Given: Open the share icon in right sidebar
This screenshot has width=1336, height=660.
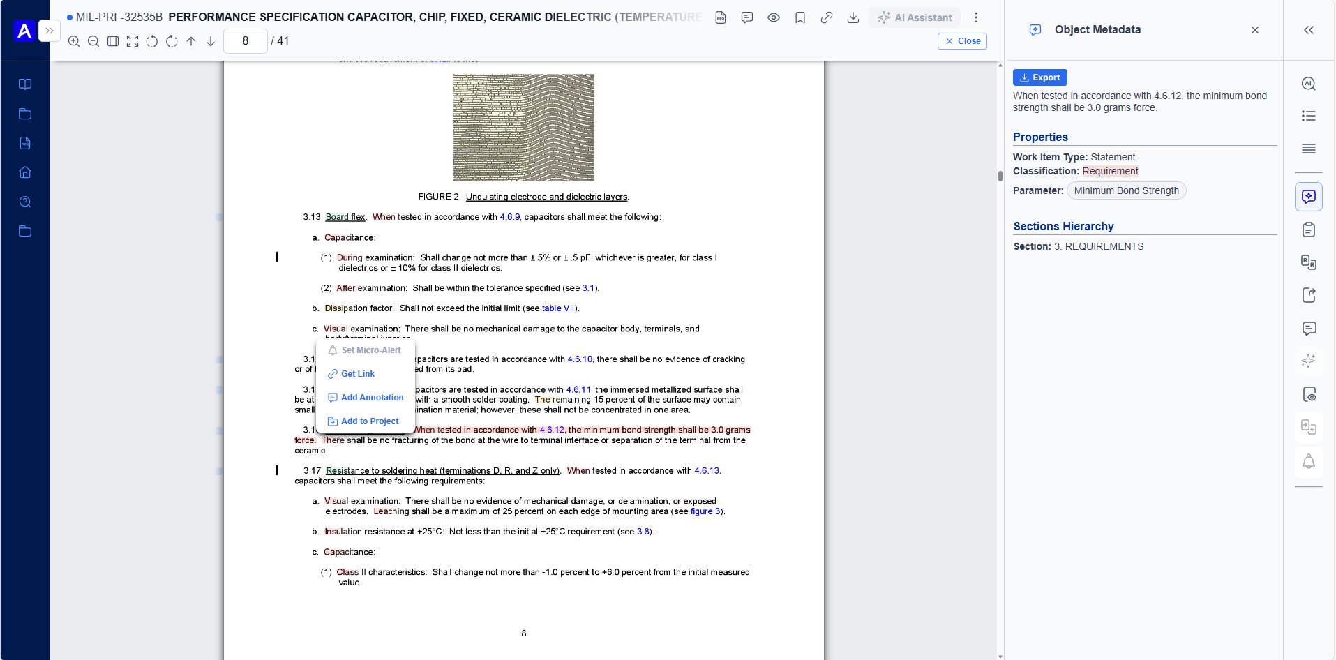Looking at the screenshot, I should 1309,295.
